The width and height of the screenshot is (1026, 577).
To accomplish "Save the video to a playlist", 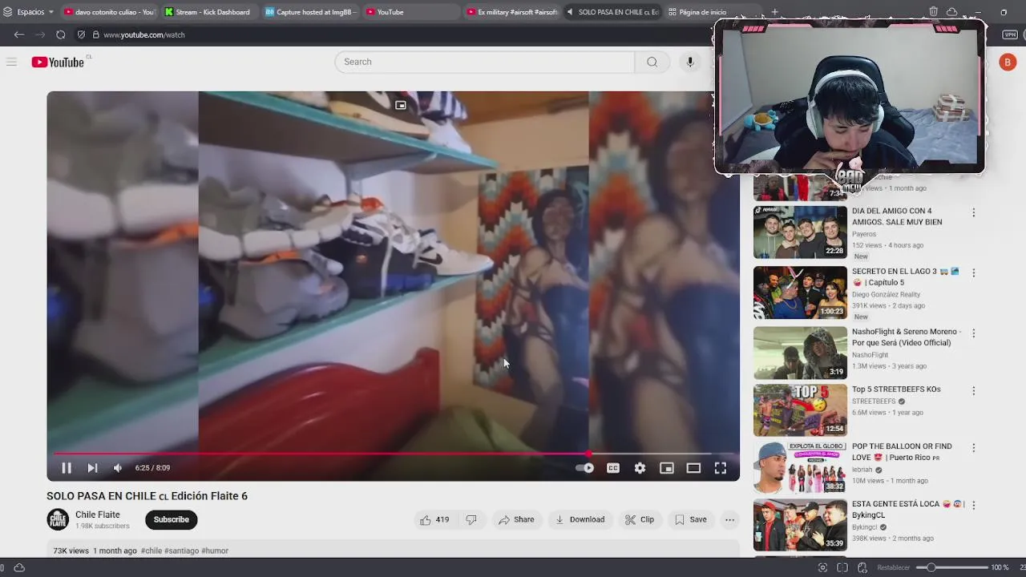I will coord(691,519).
